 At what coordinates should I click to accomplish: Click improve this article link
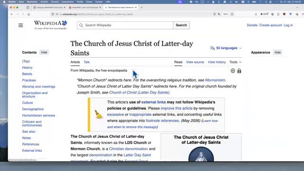[x=176, y=108]
